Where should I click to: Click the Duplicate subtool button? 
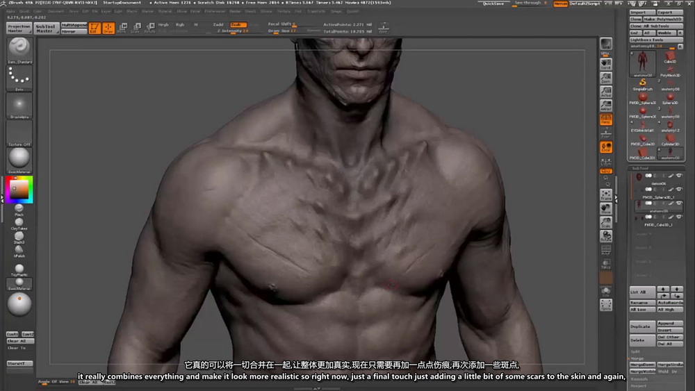(642, 326)
